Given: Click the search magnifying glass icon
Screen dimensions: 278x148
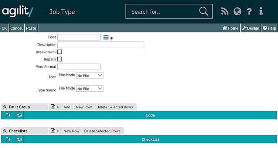Looking at the screenshot, I should 204,11.
